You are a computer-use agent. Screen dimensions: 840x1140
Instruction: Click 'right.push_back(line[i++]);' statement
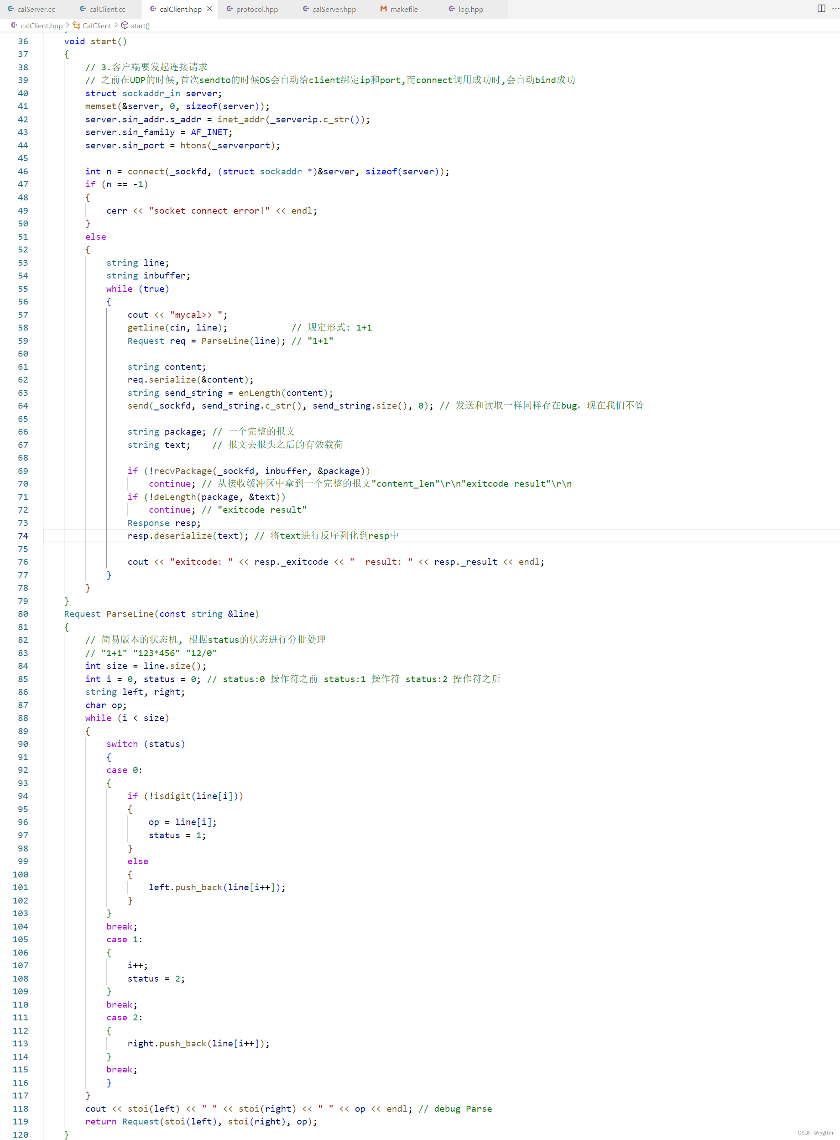coord(199,1044)
